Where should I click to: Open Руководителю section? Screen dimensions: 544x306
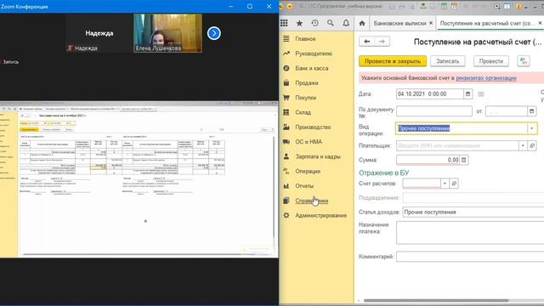(314, 54)
